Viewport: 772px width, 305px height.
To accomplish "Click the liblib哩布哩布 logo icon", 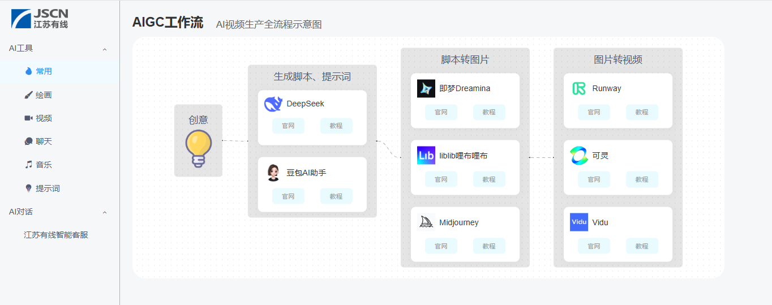I will pyautogui.click(x=426, y=155).
